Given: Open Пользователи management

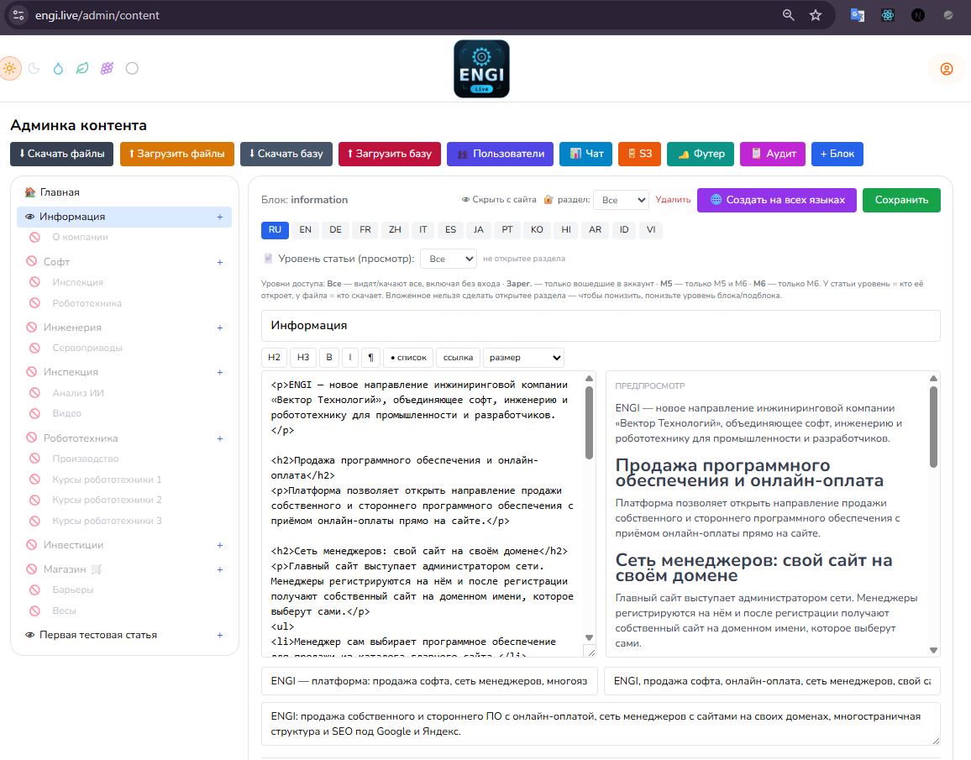Looking at the screenshot, I should [501, 155].
